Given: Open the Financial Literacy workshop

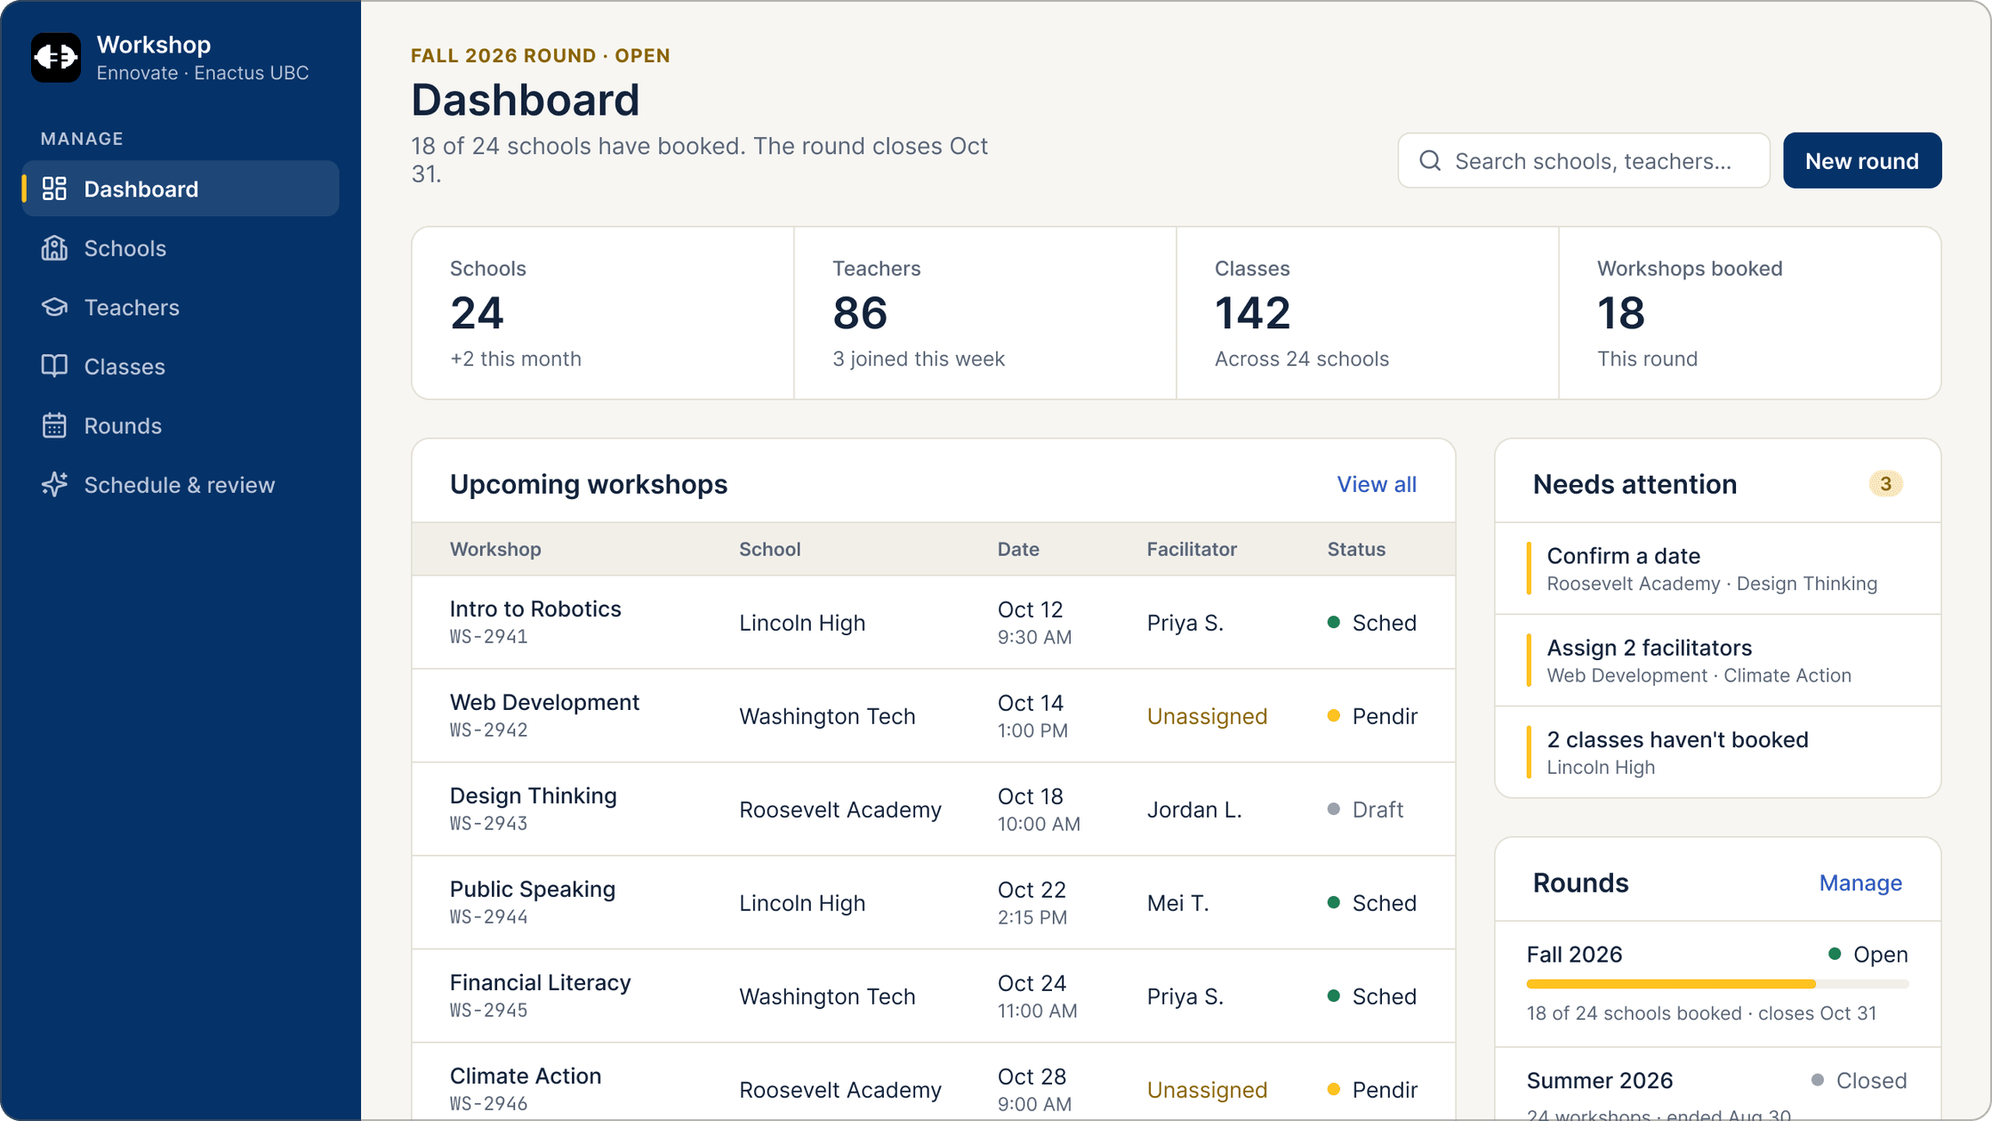Looking at the screenshot, I should tap(934, 996).
